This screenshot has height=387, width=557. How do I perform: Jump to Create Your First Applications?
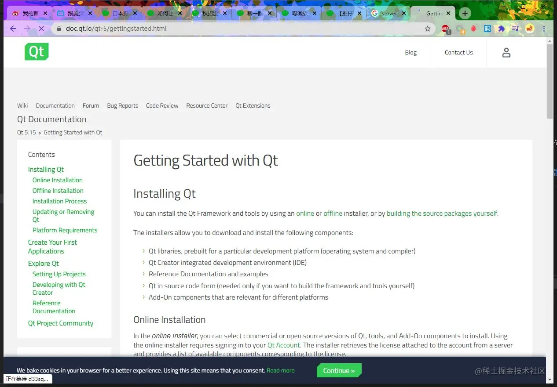point(52,247)
